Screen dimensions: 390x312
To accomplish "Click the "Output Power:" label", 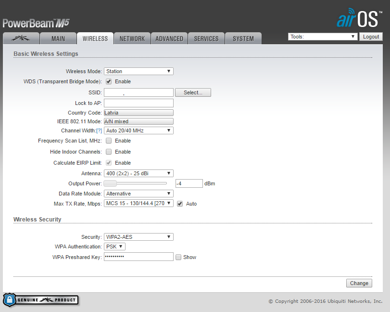I will (85, 183).
